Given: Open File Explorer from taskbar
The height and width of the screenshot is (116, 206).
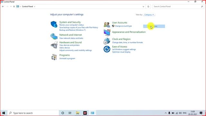Looking at the screenshot, I should (78, 113).
